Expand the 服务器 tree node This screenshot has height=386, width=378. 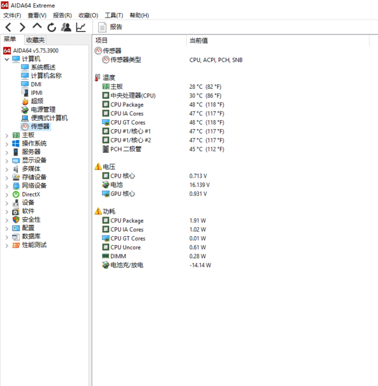click(7, 152)
